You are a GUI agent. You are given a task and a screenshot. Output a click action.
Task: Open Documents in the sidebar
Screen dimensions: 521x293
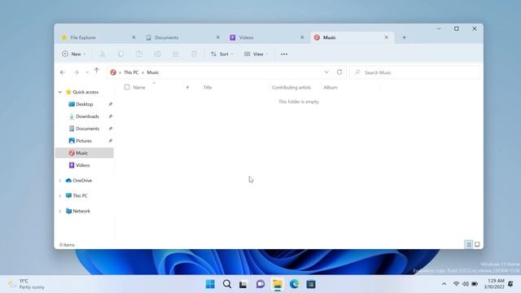click(85, 129)
